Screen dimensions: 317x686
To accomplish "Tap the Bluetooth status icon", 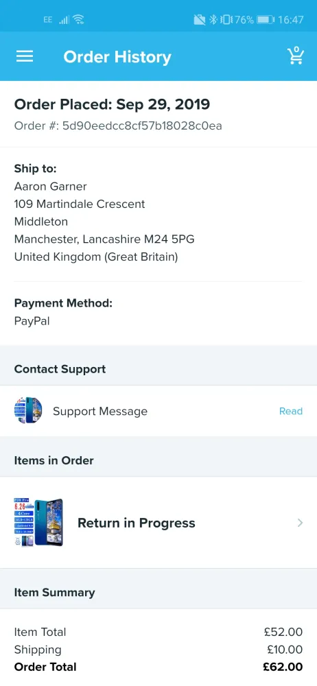I will click(x=213, y=19).
